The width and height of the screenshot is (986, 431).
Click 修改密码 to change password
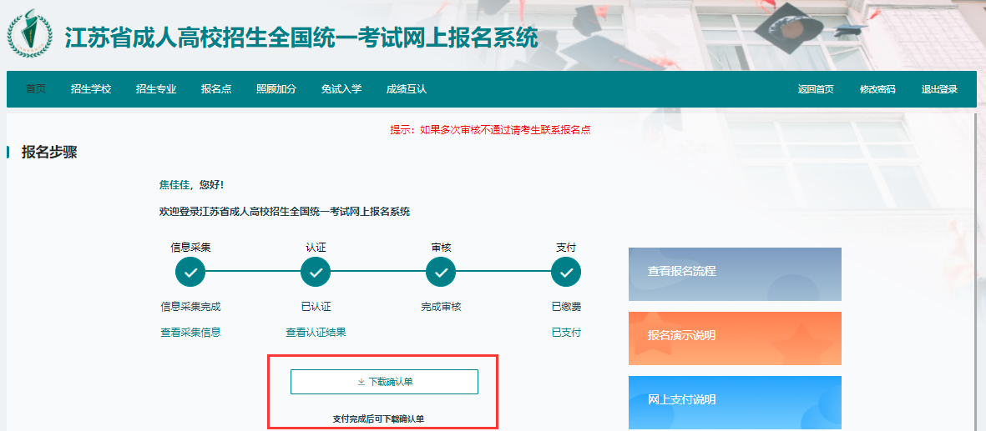click(877, 89)
